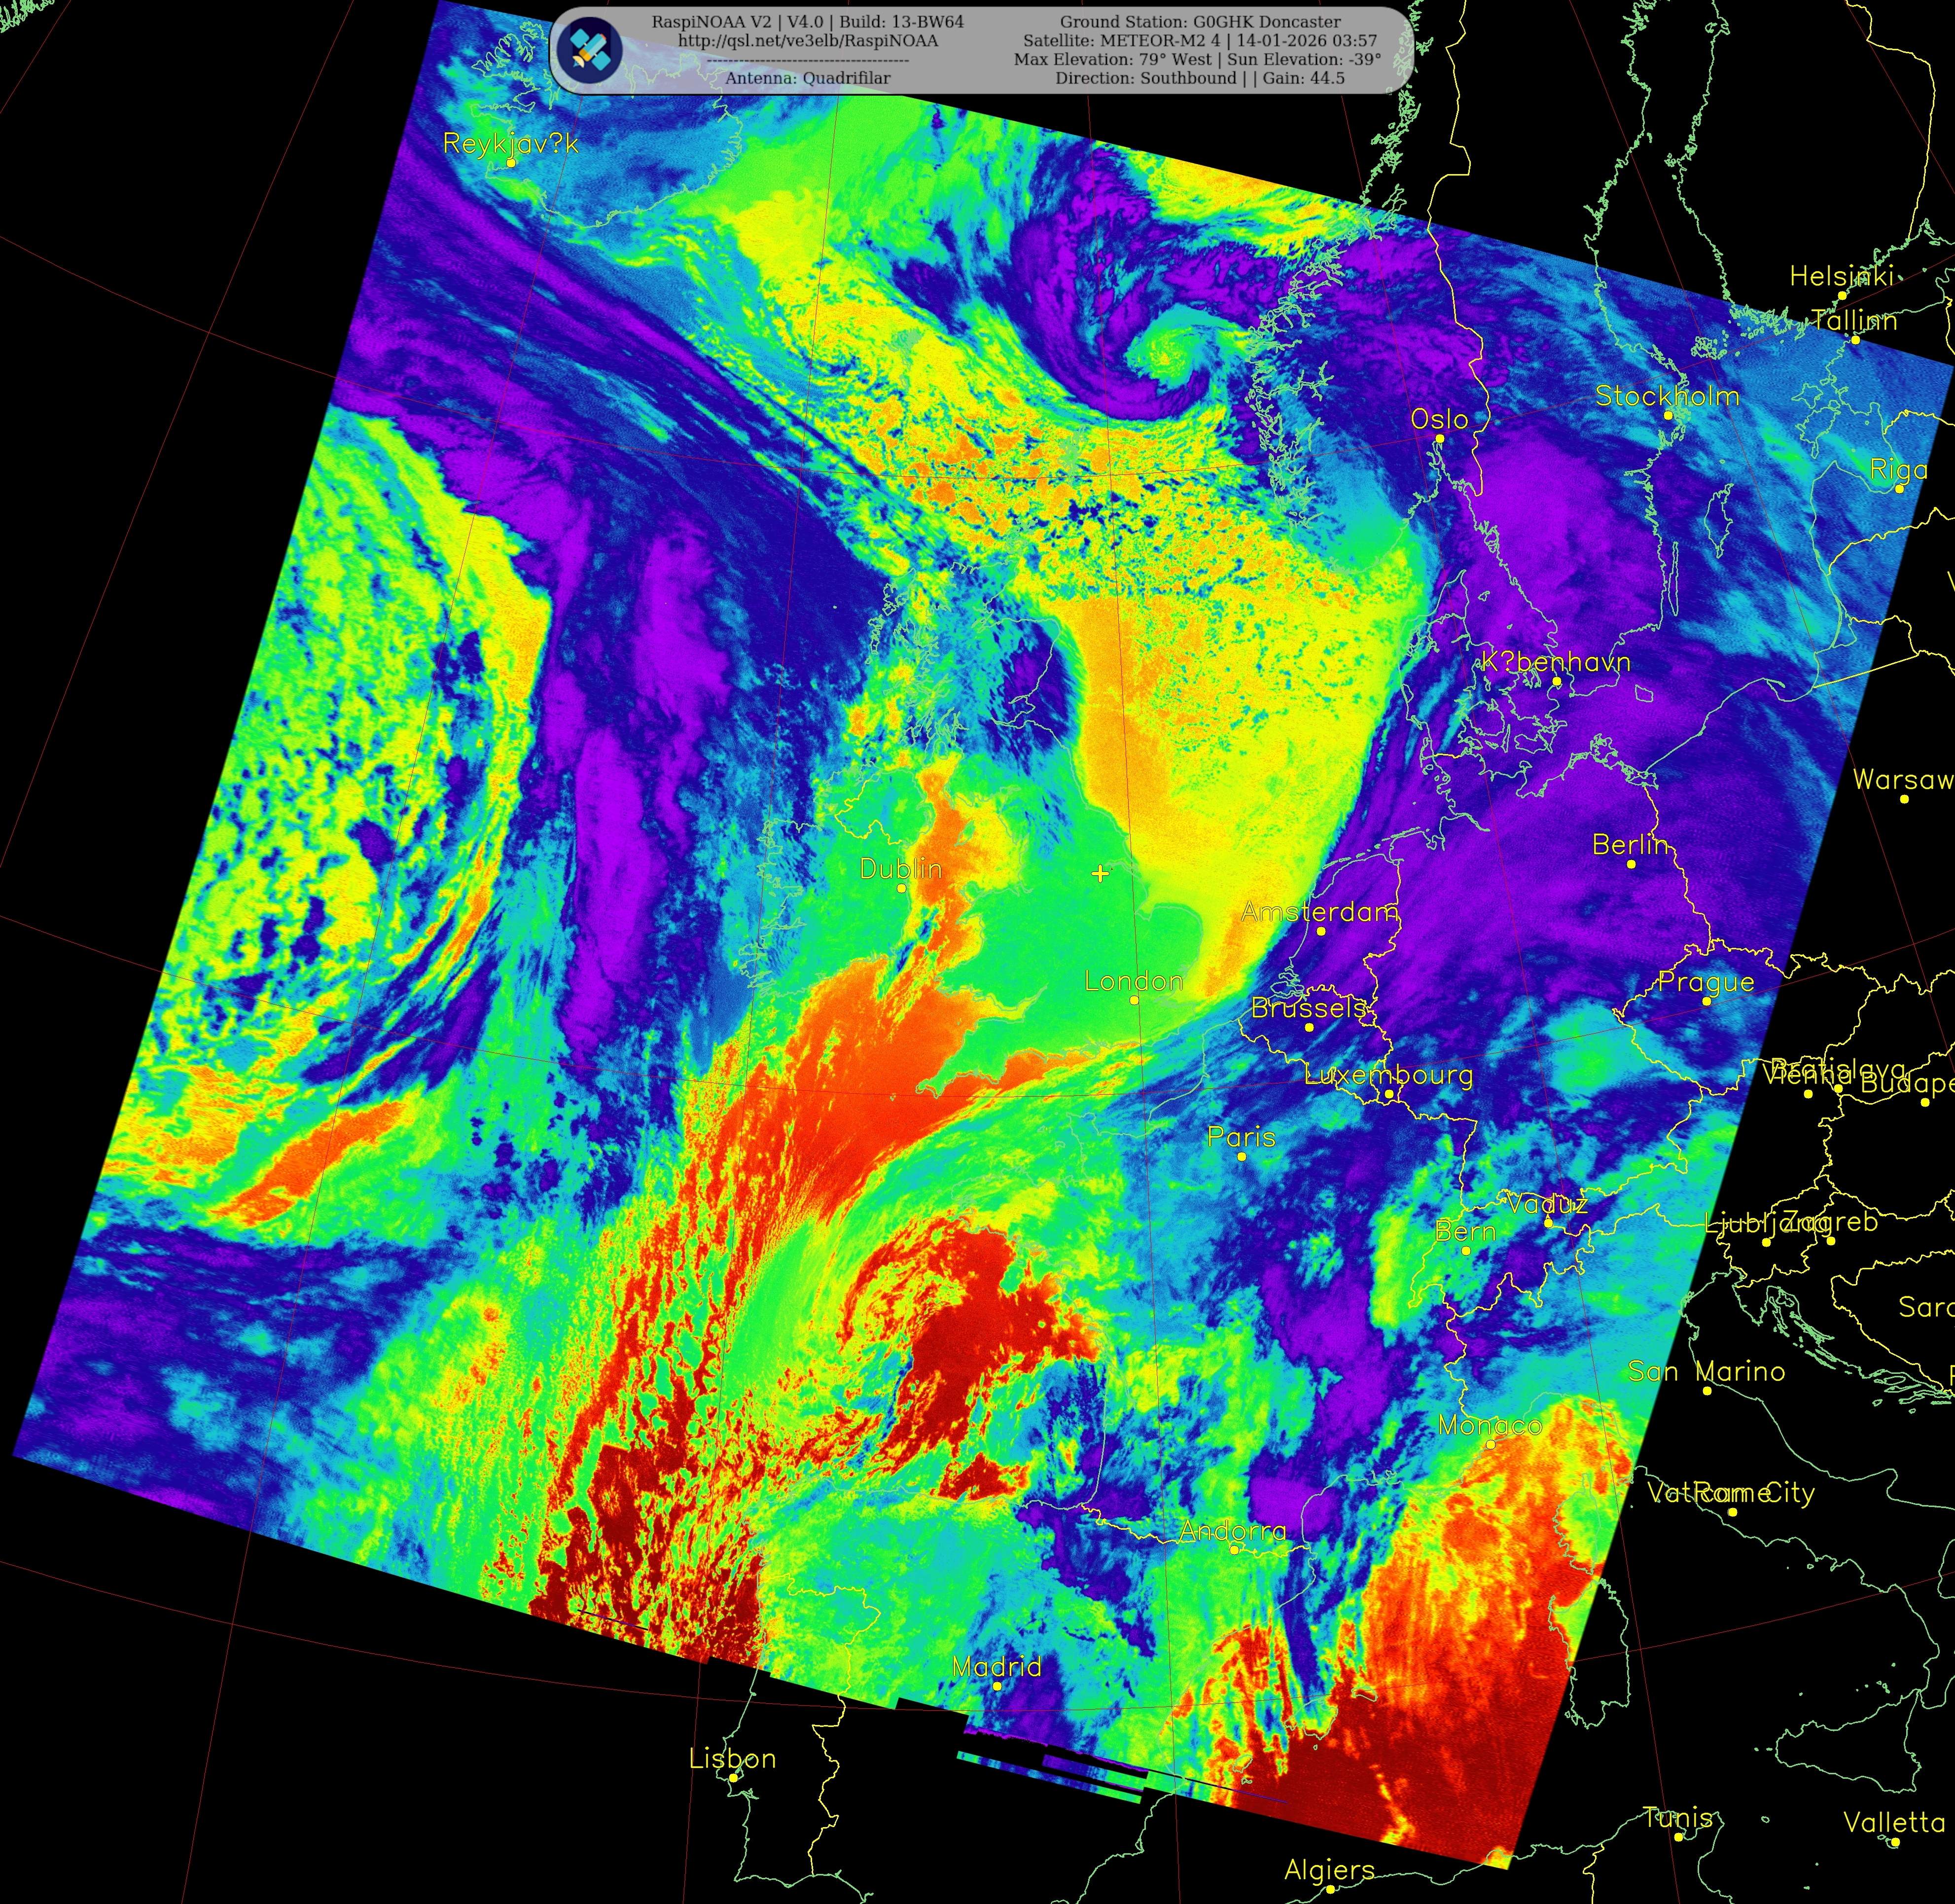Viewport: 1955px width, 1904px height.
Task: Click the Andorra city label
Action: pyautogui.click(x=1232, y=1530)
